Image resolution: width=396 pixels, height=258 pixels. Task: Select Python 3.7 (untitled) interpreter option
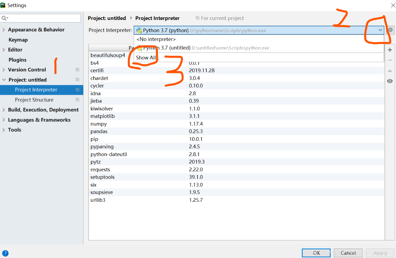259,48
